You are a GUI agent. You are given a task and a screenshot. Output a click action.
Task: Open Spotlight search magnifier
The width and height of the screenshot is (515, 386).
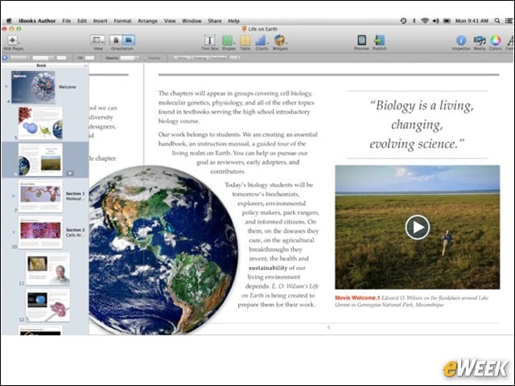coord(497,21)
